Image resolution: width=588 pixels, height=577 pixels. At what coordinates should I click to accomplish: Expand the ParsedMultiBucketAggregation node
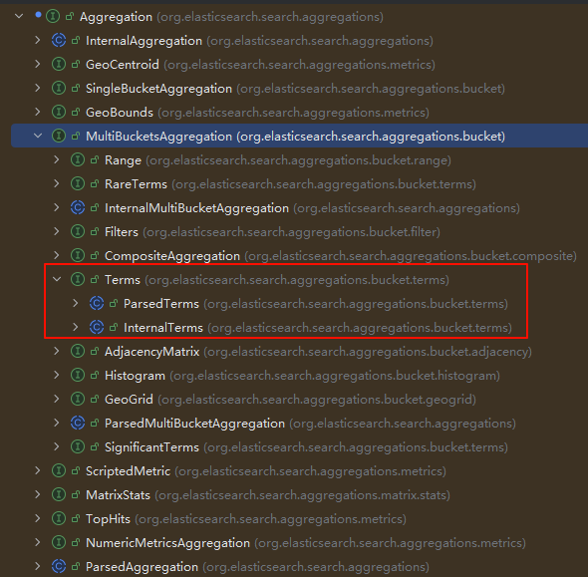click(57, 423)
